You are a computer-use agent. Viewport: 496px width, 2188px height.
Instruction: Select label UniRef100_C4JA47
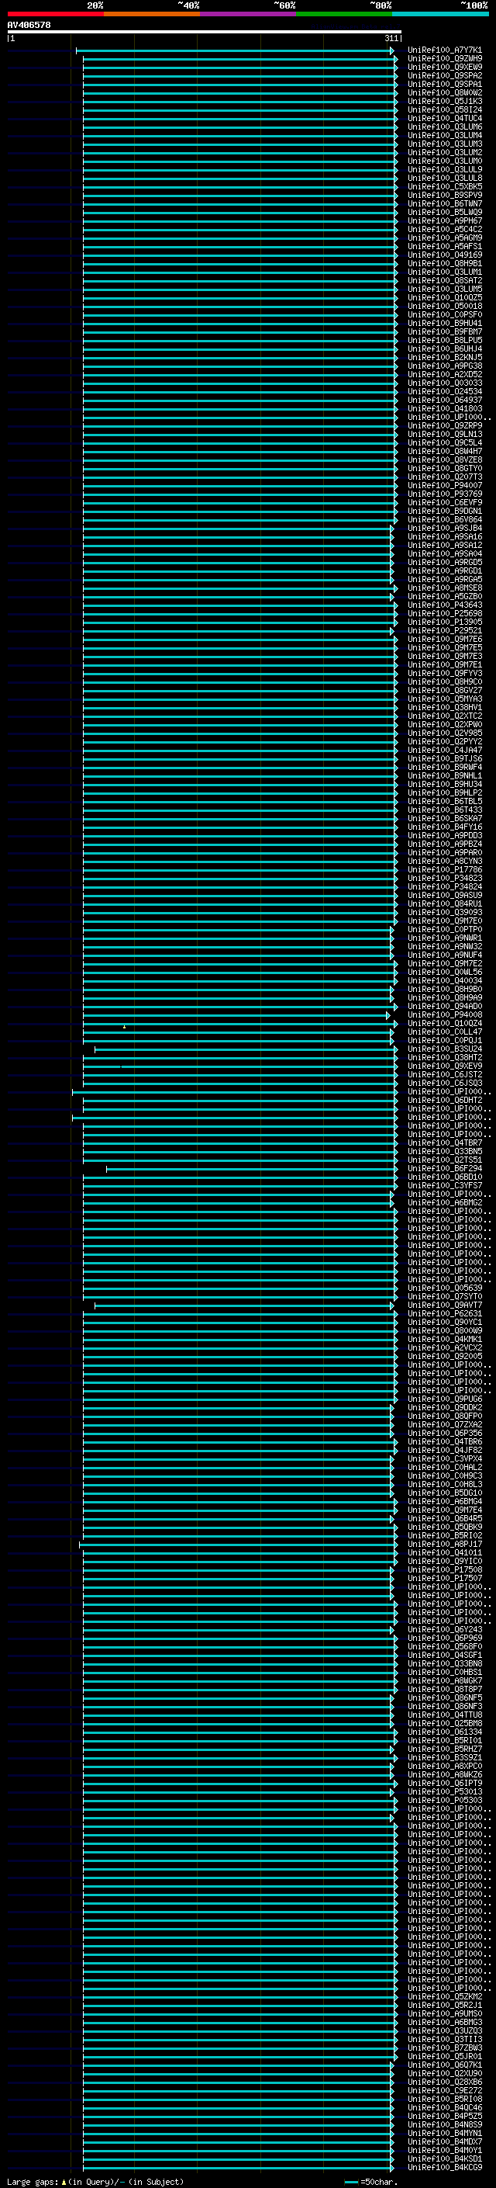tap(444, 750)
